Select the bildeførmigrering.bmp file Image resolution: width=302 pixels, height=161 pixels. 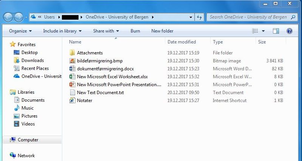tap(100, 61)
